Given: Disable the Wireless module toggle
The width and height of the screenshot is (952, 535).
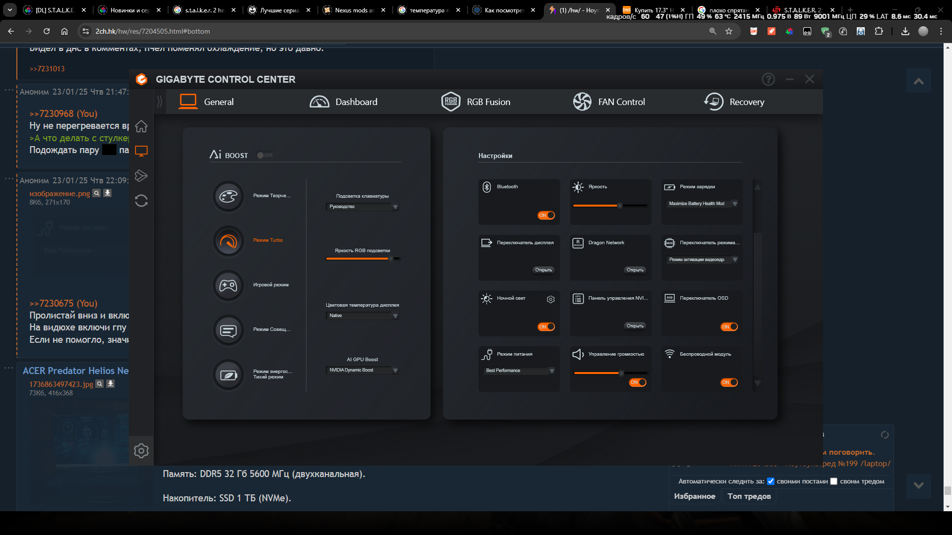Looking at the screenshot, I should [x=729, y=382].
